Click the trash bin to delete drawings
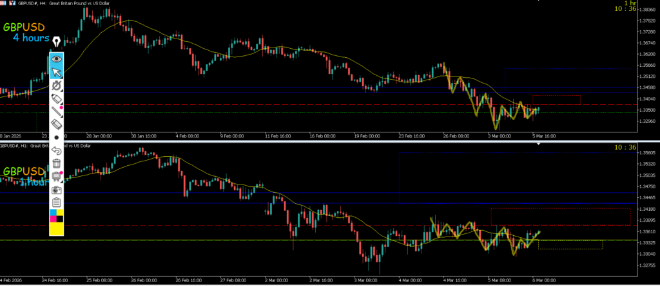This screenshot has height=286, width=660. 57,163
